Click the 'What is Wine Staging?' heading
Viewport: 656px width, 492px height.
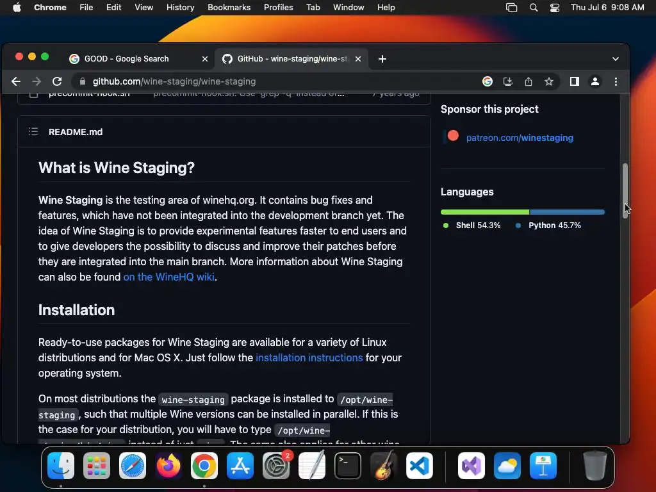click(117, 168)
